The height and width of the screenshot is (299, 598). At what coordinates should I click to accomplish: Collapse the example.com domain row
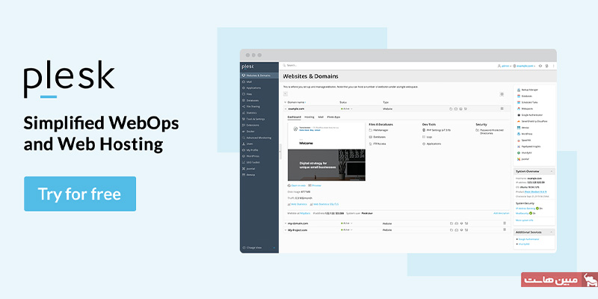click(x=285, y=109)
